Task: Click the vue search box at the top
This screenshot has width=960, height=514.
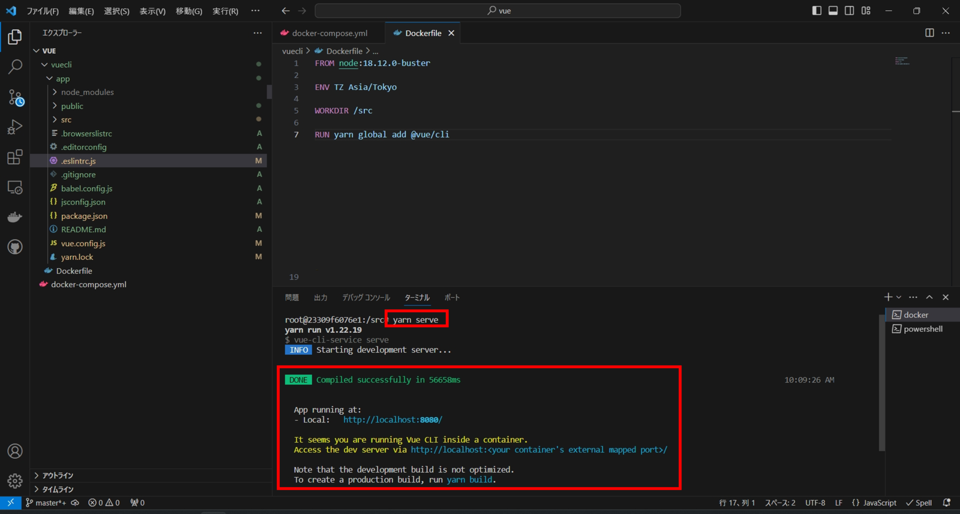Action: pyautogui.click(x=498, y=10)
